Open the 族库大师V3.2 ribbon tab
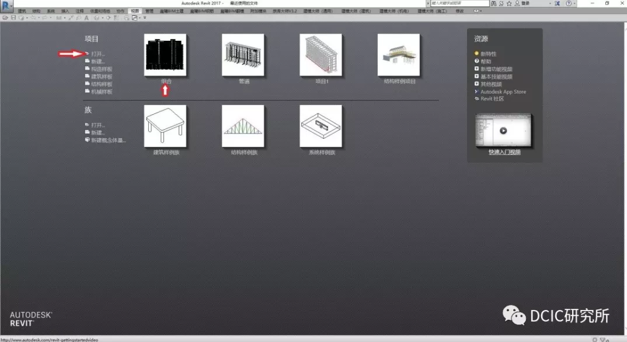627x342 pixels. [285, 11]
